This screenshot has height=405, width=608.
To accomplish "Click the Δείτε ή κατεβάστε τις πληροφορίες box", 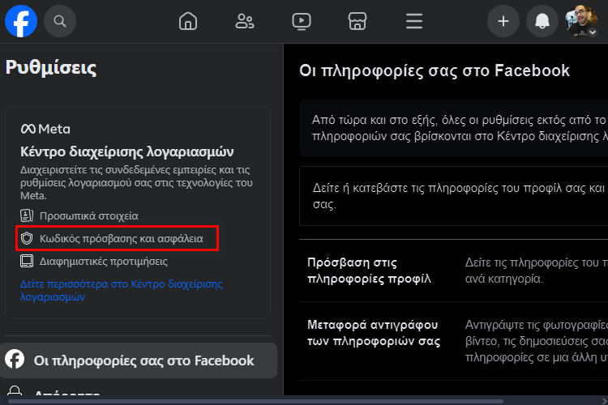I will (453, 196).
